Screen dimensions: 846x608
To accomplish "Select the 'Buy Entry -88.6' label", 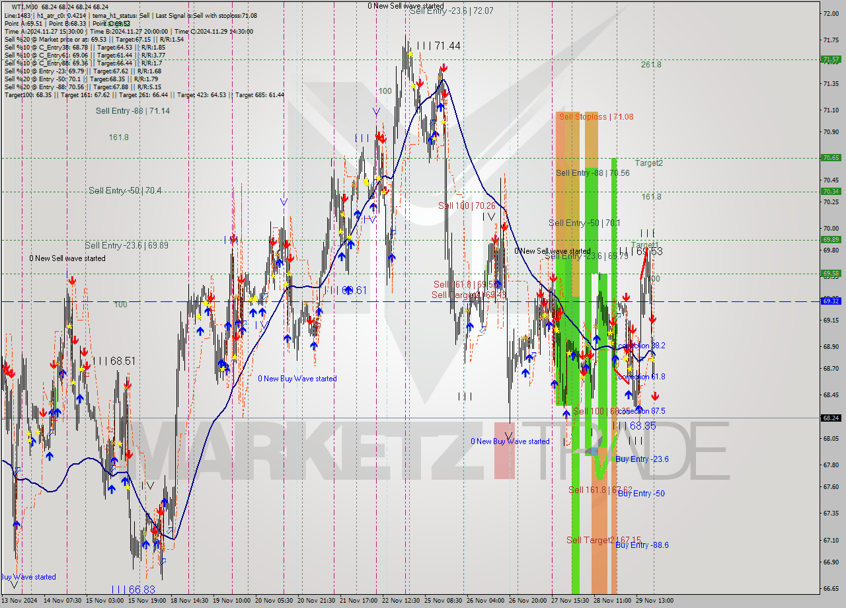I will click(x=642, y=545).
